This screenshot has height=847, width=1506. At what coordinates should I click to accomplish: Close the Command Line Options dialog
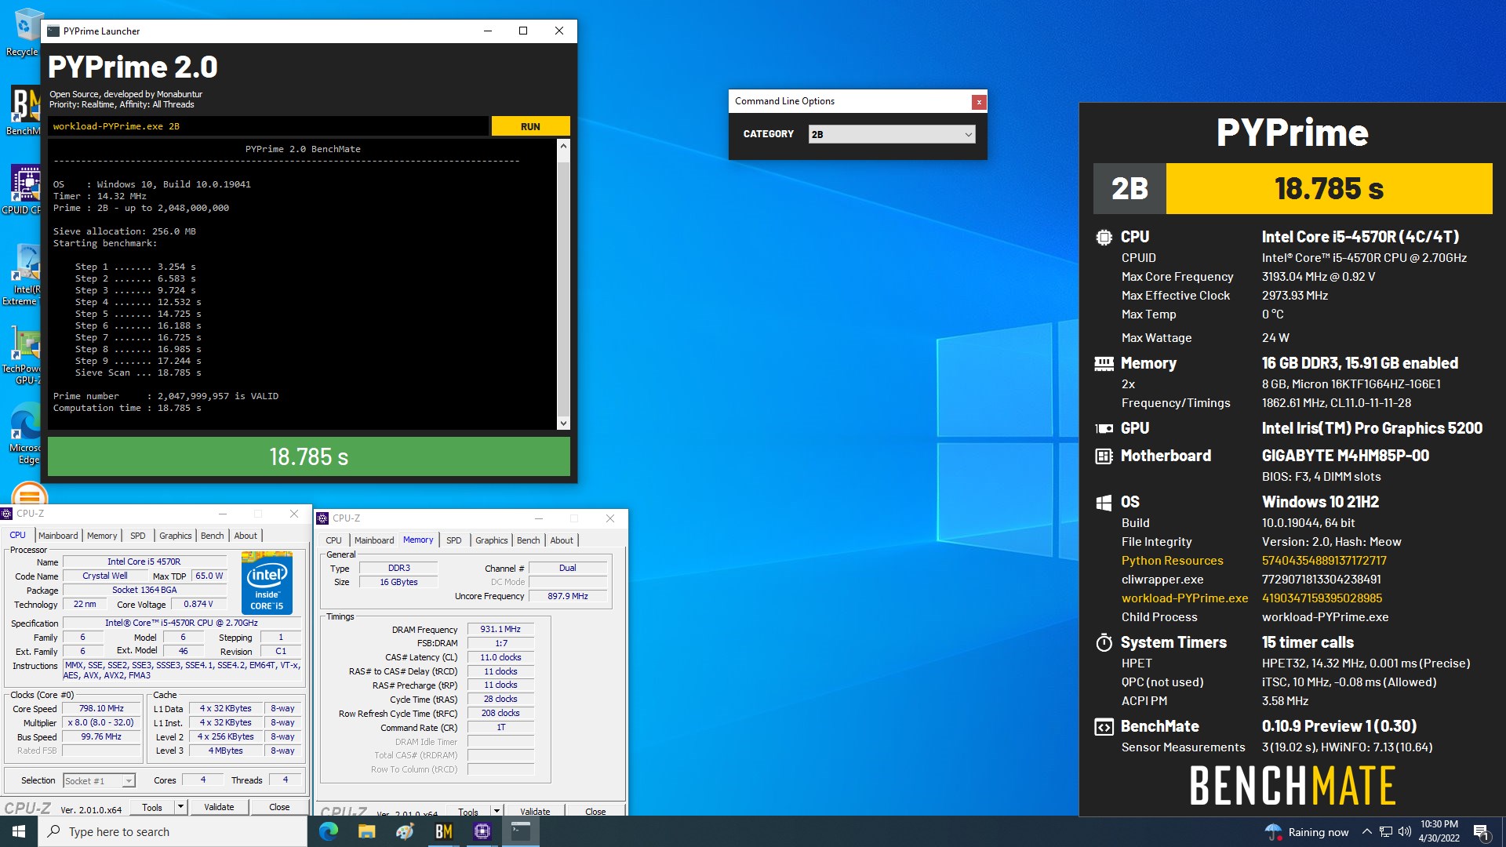pos(978,102)
